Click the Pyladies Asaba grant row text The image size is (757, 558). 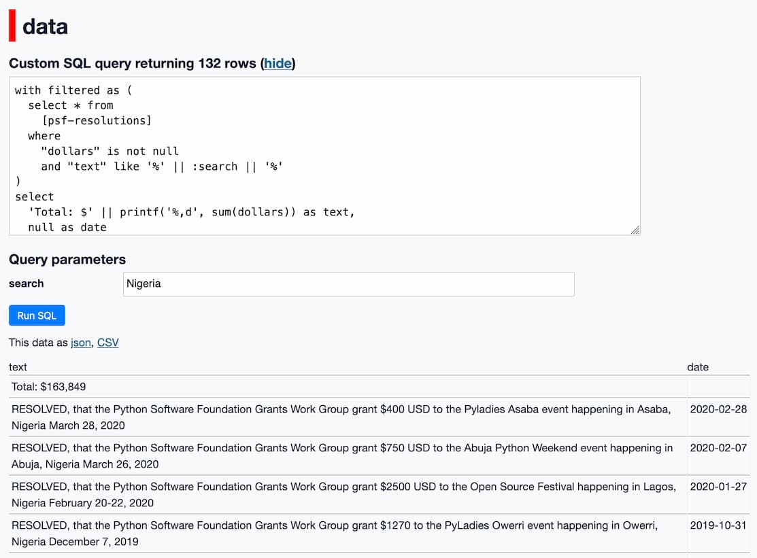(x=341, y=417)
